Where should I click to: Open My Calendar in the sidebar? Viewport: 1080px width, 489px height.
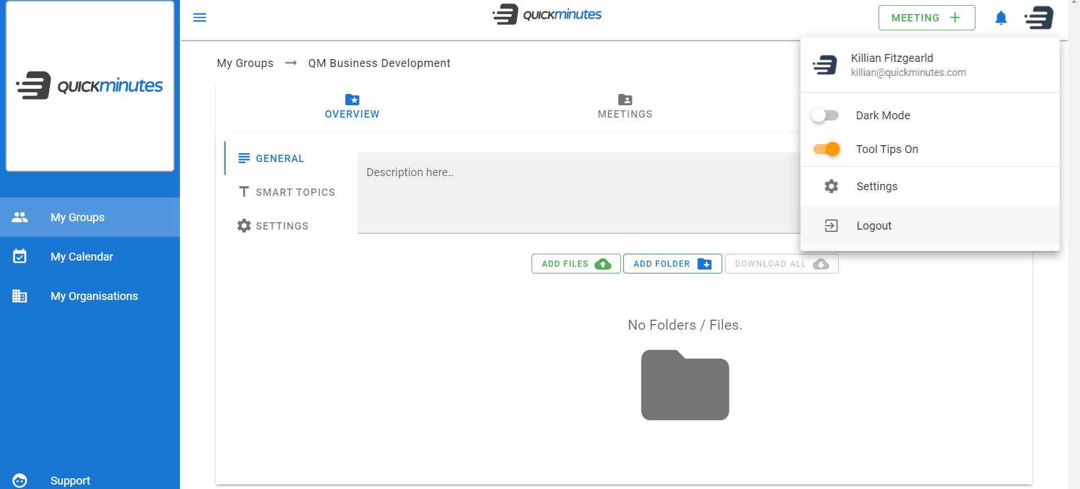click(90, 257)
